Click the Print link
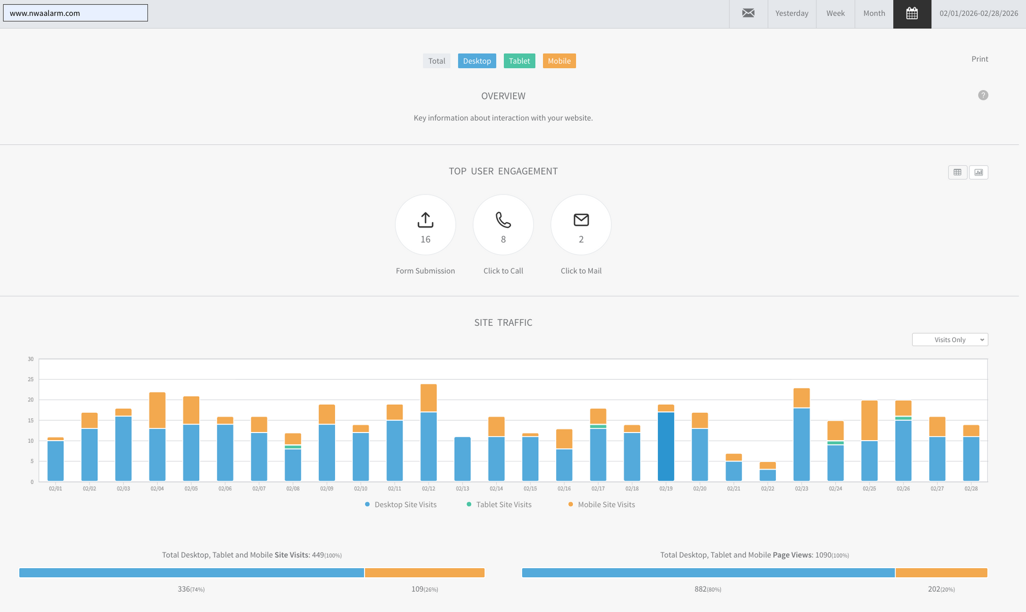Screen dimensions: 1026x612 click(980, 59)
